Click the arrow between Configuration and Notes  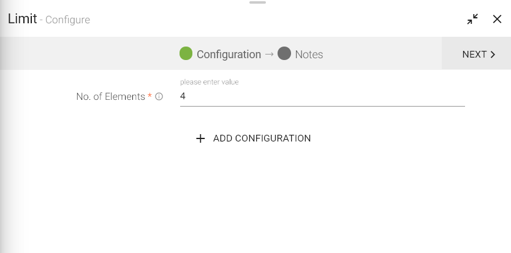[269, 55]
